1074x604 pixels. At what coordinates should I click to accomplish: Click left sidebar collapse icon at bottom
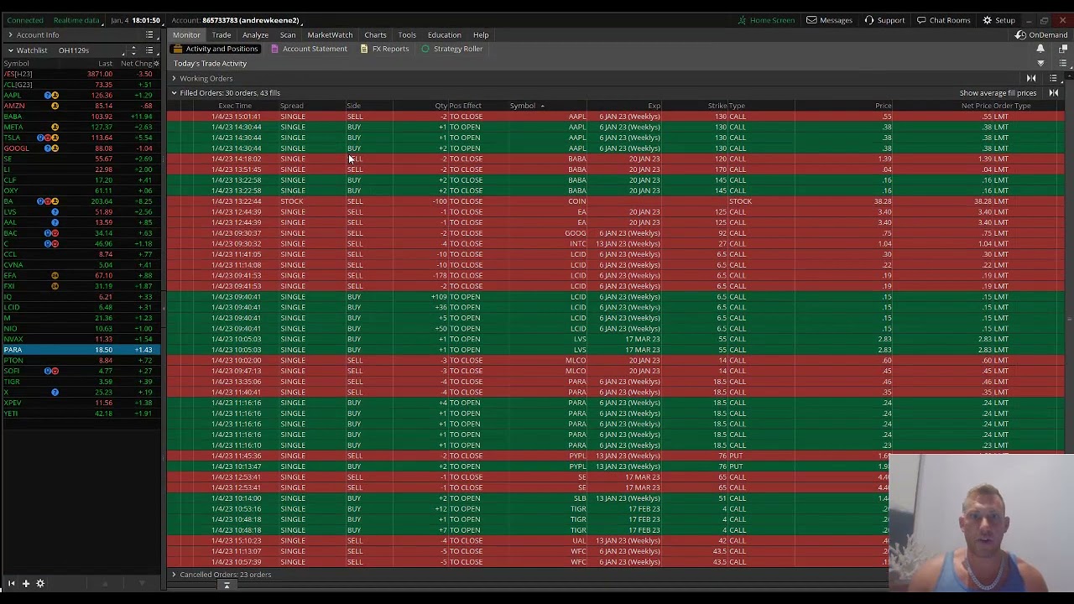(x=11, y=583)
